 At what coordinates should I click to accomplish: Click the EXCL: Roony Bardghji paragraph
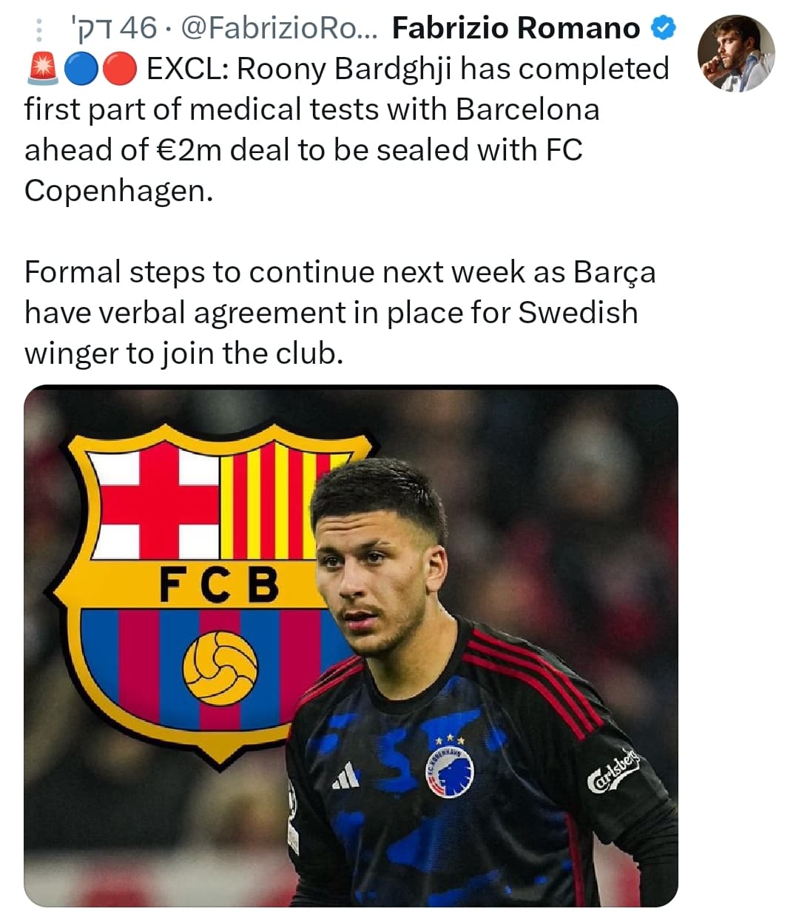(348, 129)
